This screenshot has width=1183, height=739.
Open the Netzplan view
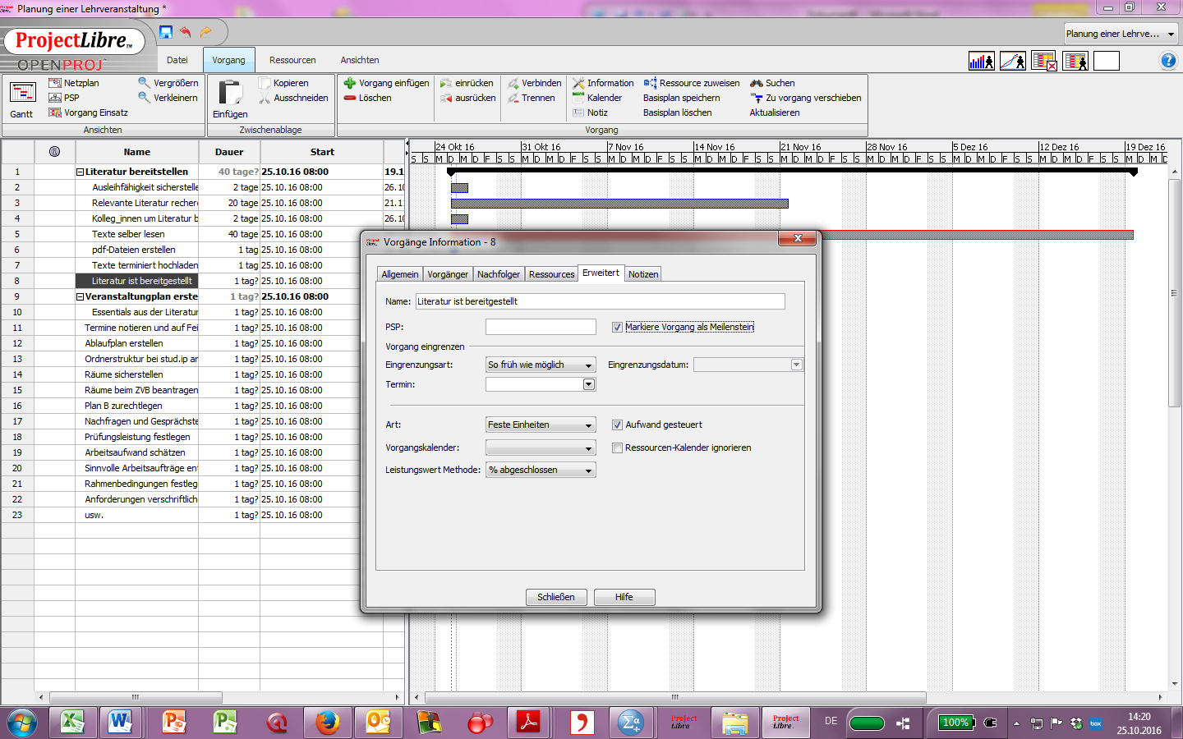(78, 82)
